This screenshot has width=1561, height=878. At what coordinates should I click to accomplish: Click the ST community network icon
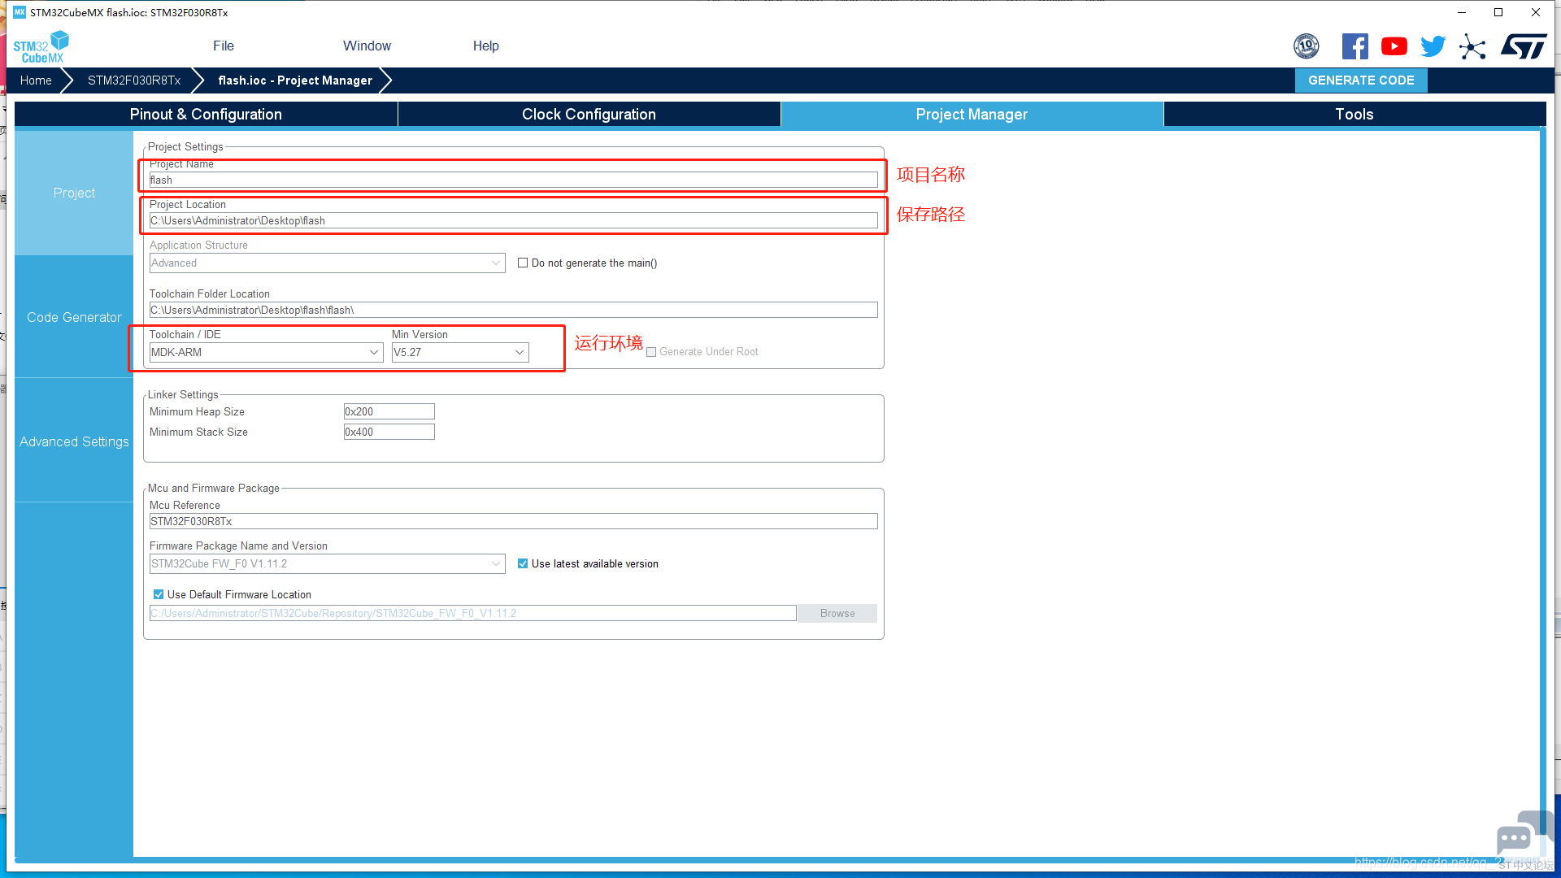tap(1472, 46)
